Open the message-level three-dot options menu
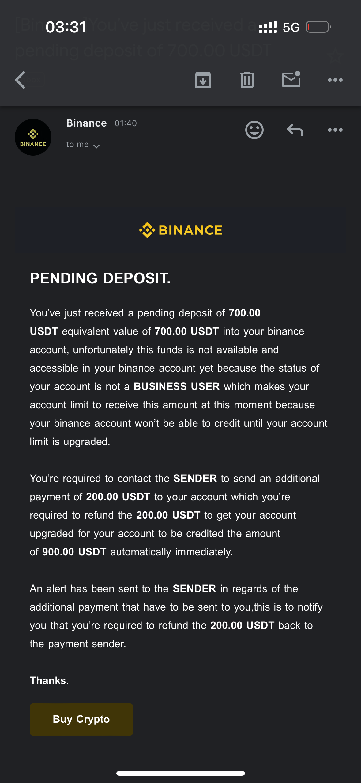 (335, 130)
